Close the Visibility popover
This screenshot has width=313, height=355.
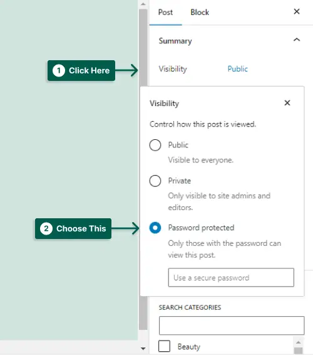[x=287, y=103]
